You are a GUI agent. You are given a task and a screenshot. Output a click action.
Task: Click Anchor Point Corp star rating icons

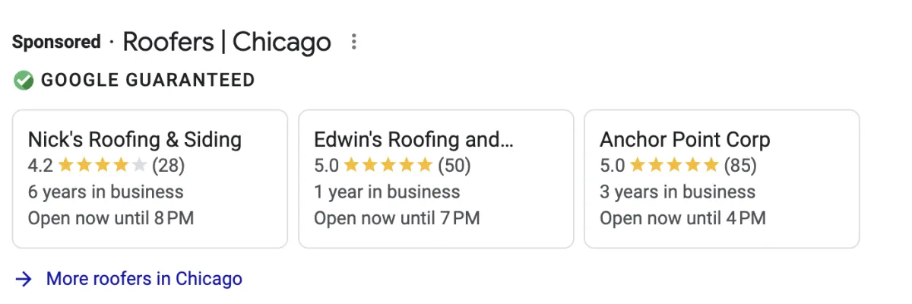(673, 165)
